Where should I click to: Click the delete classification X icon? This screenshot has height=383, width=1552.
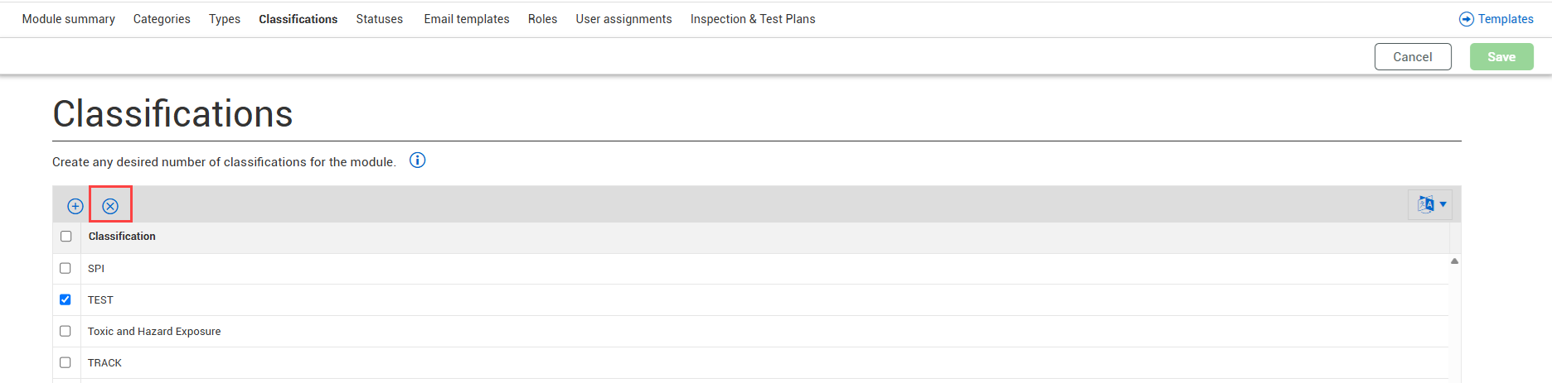(110, 206)
